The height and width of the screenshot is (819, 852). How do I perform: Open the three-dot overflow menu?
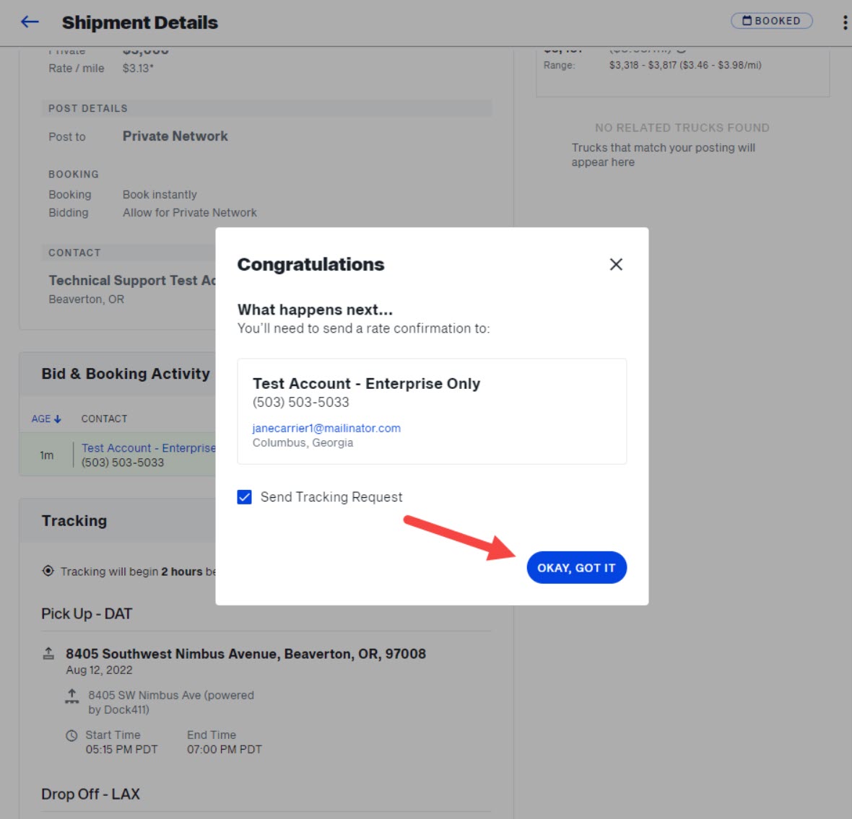coord(844,22)
